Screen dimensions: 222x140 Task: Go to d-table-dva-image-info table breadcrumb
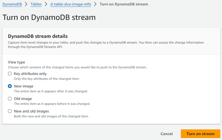coord(71,4)
